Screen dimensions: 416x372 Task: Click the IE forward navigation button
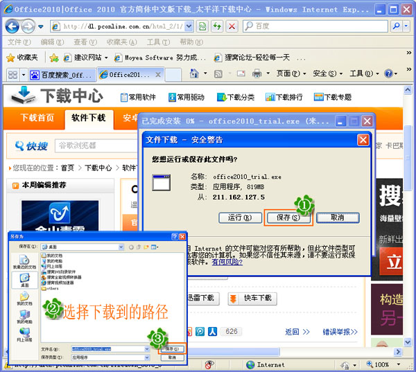click(x=28, y=26)
